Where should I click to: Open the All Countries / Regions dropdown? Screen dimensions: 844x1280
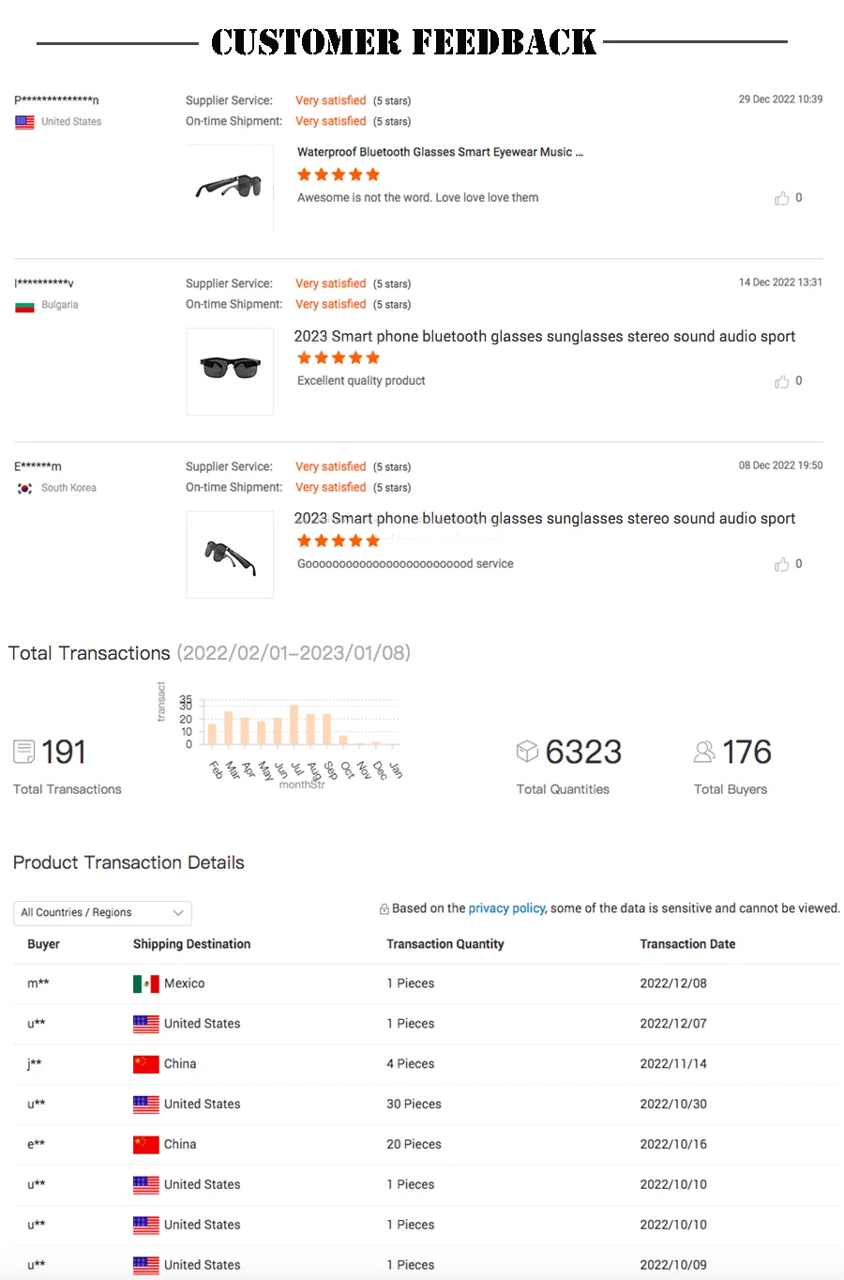(x=102, y=913)
